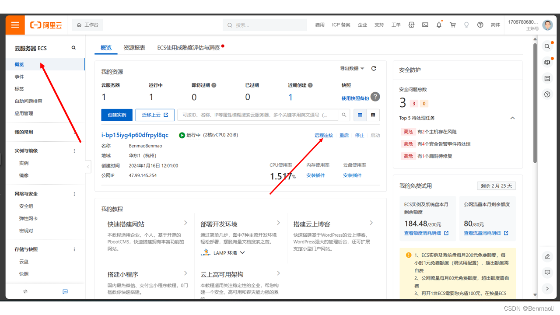Open the 导出数据 dropdown
This screenshot has height=315, width=560.
tap(352, 69)
